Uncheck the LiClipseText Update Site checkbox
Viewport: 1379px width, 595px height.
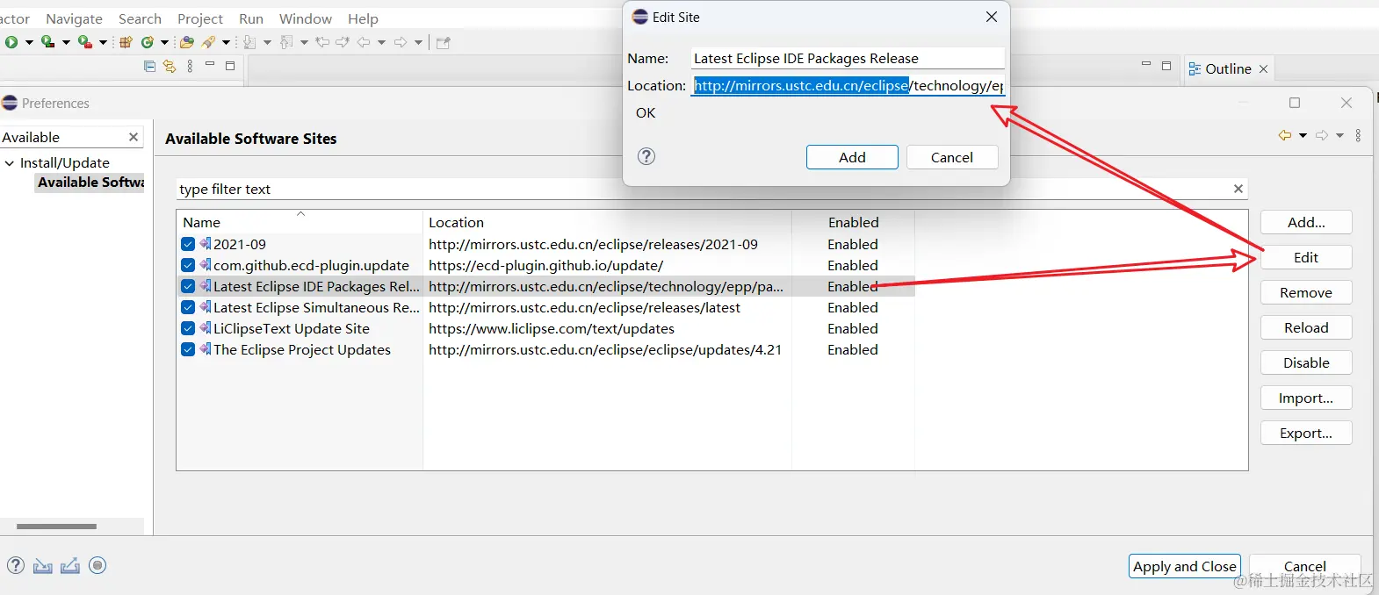click(188, 328)
